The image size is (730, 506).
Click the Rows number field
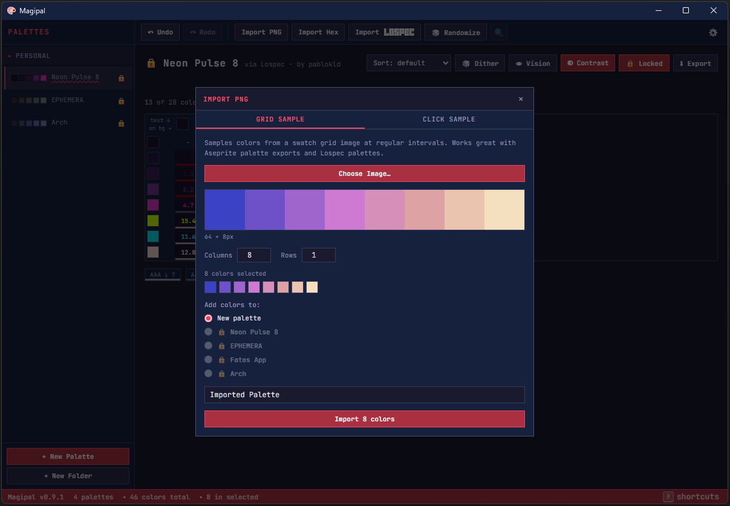[319, 255]
